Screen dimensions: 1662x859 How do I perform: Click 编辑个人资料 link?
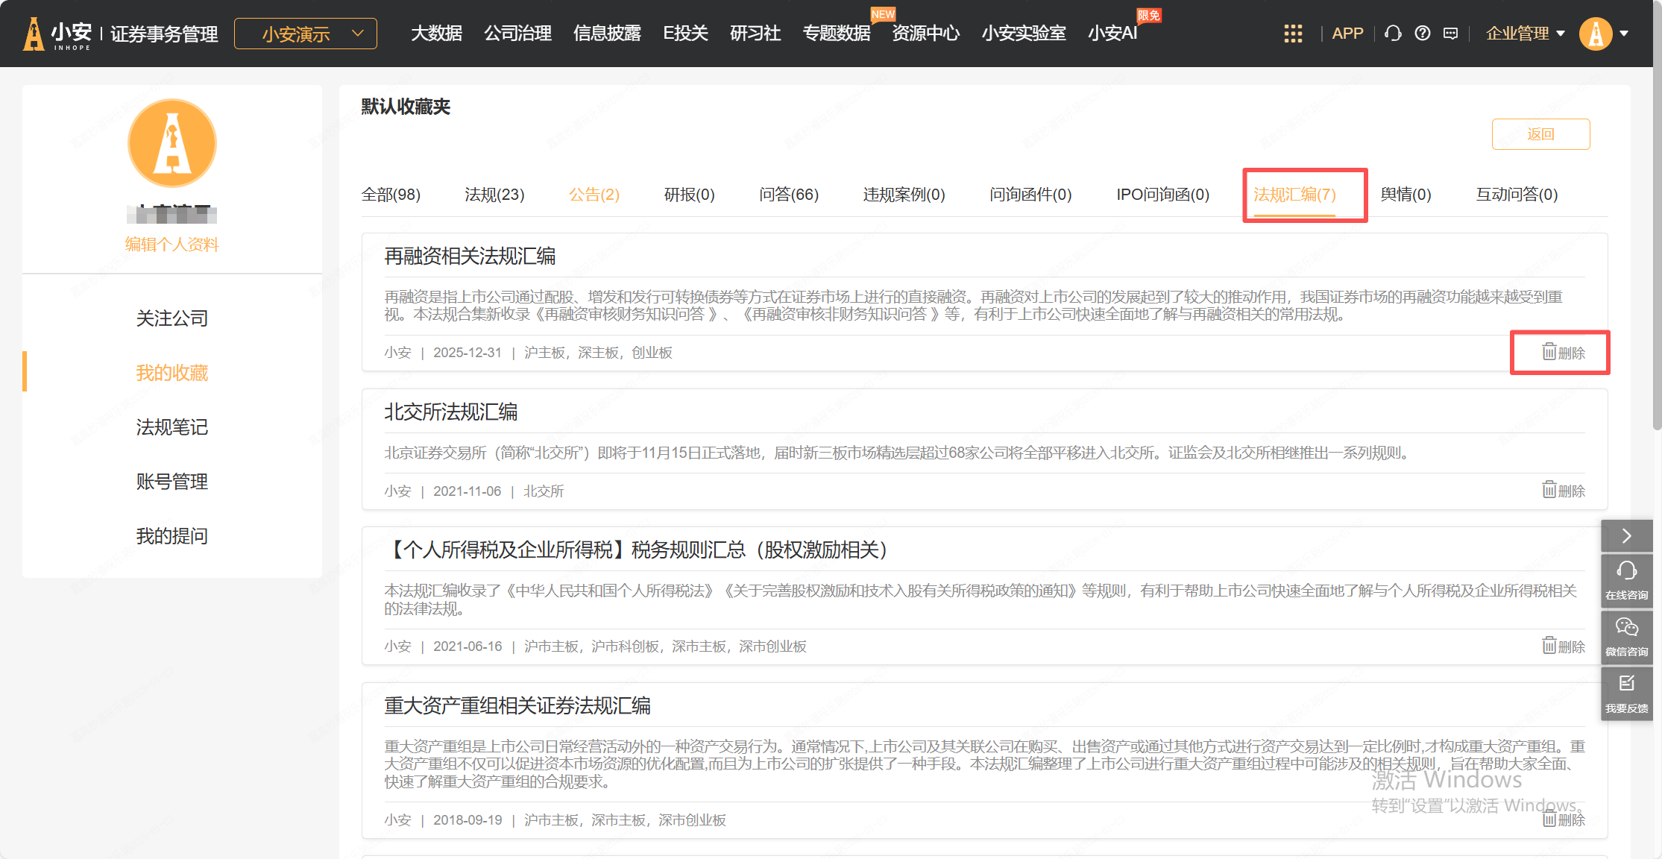(x=171, y=245)
